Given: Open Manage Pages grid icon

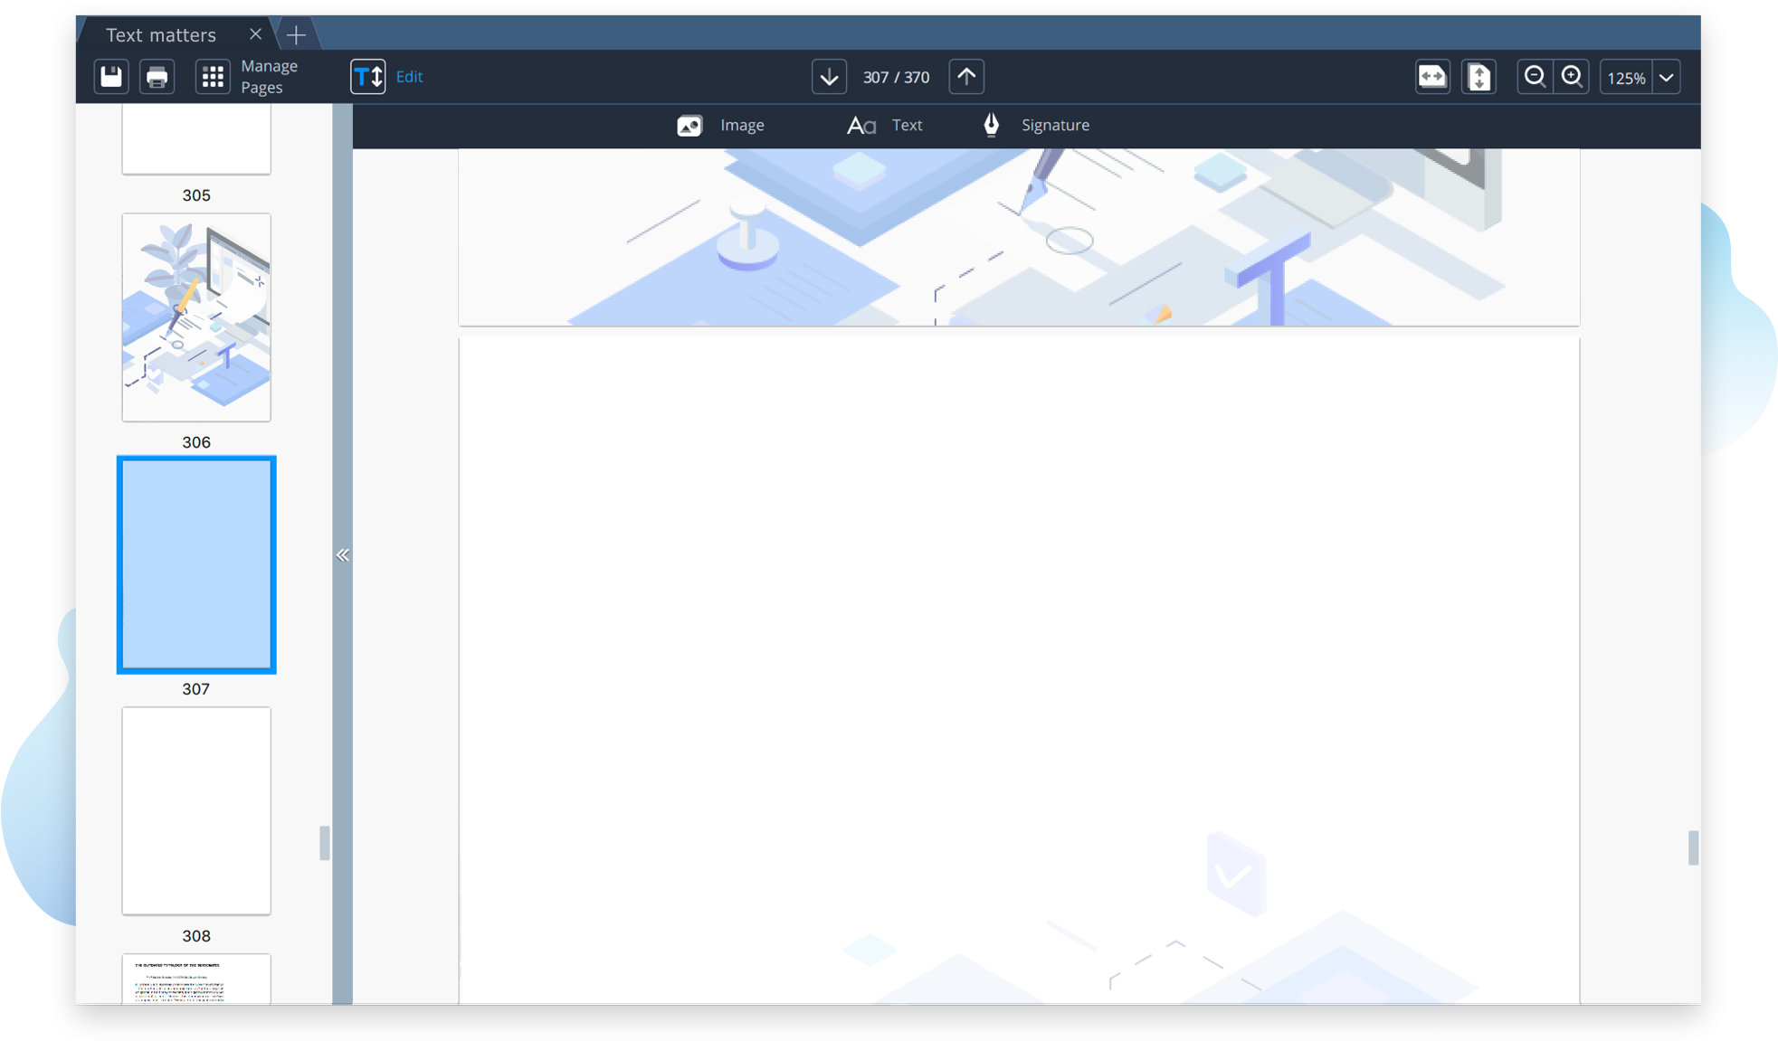Looking at the screenshot, I should (213, 77).
